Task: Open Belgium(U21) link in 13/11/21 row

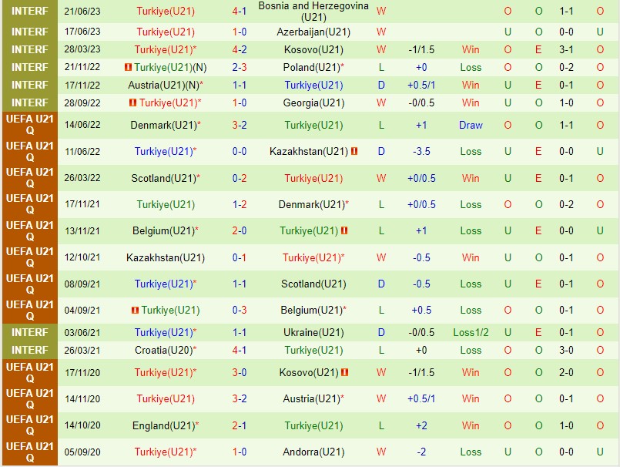Action: coord(166,230)
